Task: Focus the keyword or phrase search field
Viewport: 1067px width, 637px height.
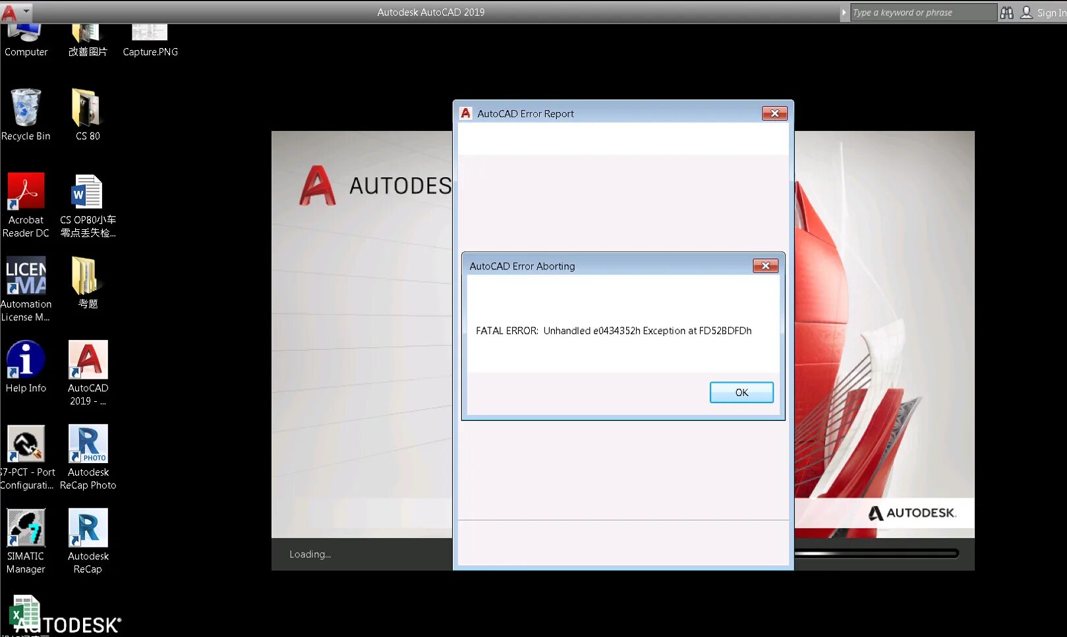Action: [923, 13]
